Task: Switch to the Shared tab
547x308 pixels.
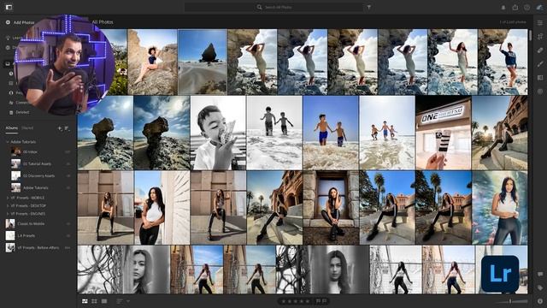Action: [27, 128]
